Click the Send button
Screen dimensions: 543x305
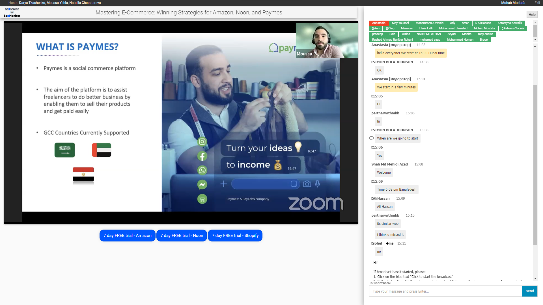coord(530,291)
